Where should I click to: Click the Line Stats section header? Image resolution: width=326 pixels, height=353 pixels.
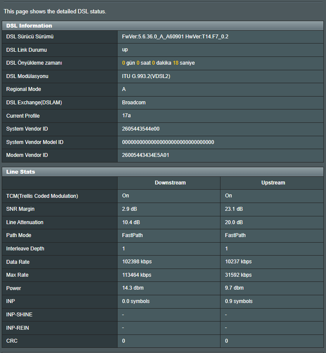[163, 172]
